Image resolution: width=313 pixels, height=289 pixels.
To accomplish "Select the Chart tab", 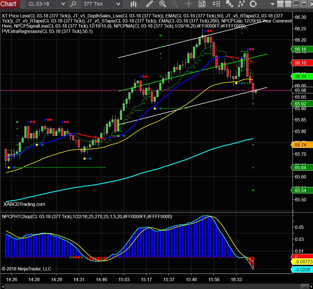I will pyautogui.click(x=9, y=4).
